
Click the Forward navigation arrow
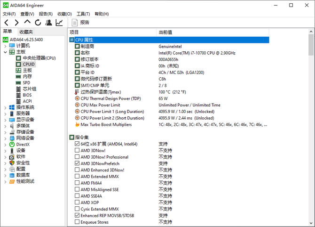tap(16, 23)
